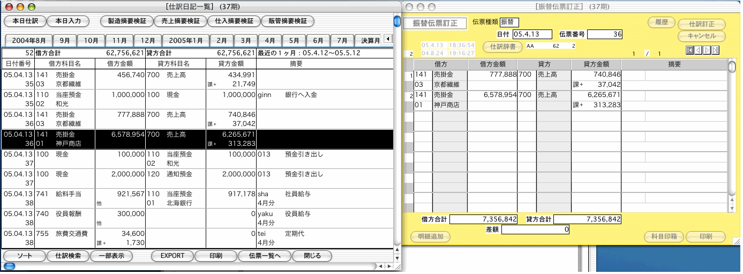743x274 pixels.
Task: Select the 給料手当 921,567 journal row
Action: pos(129,198)
